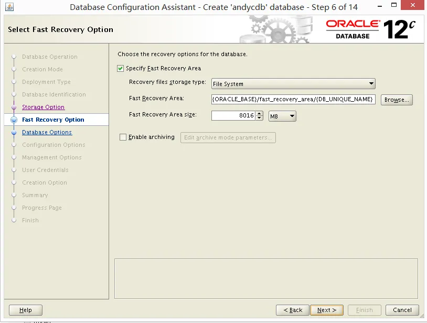Click User Credentials step label
Screen dimensions: 427x323
pos(45,170)
